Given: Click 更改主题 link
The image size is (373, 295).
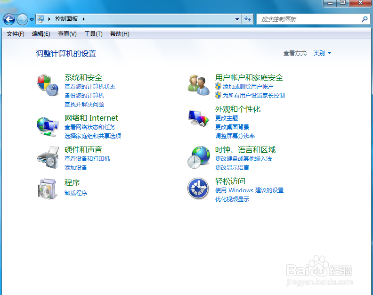Looking at the screenshot, I should (x=227, y=118).
